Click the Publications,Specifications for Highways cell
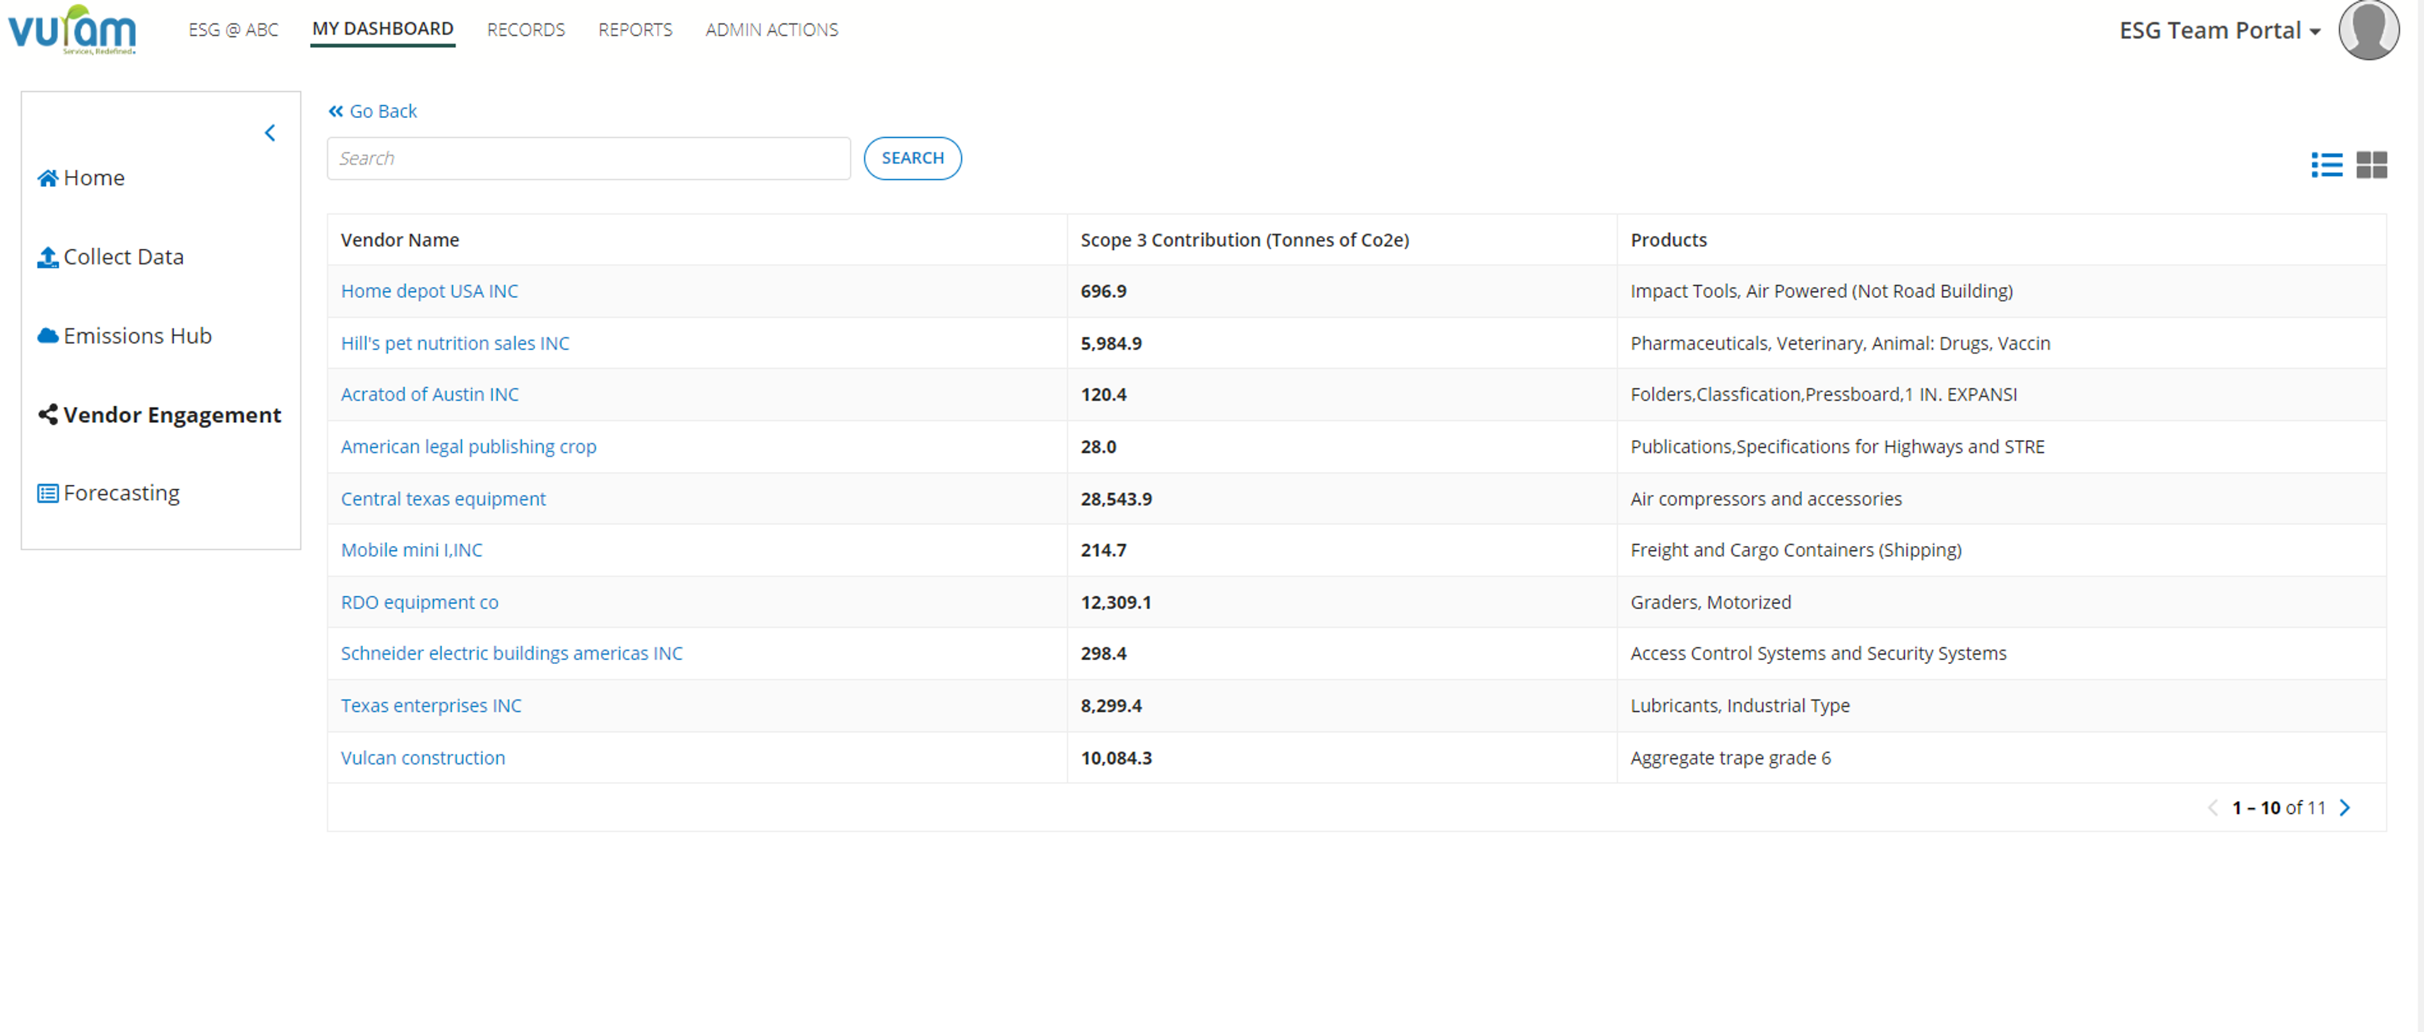Viewport: 2424px width, 1032px height. point(1837,447)
